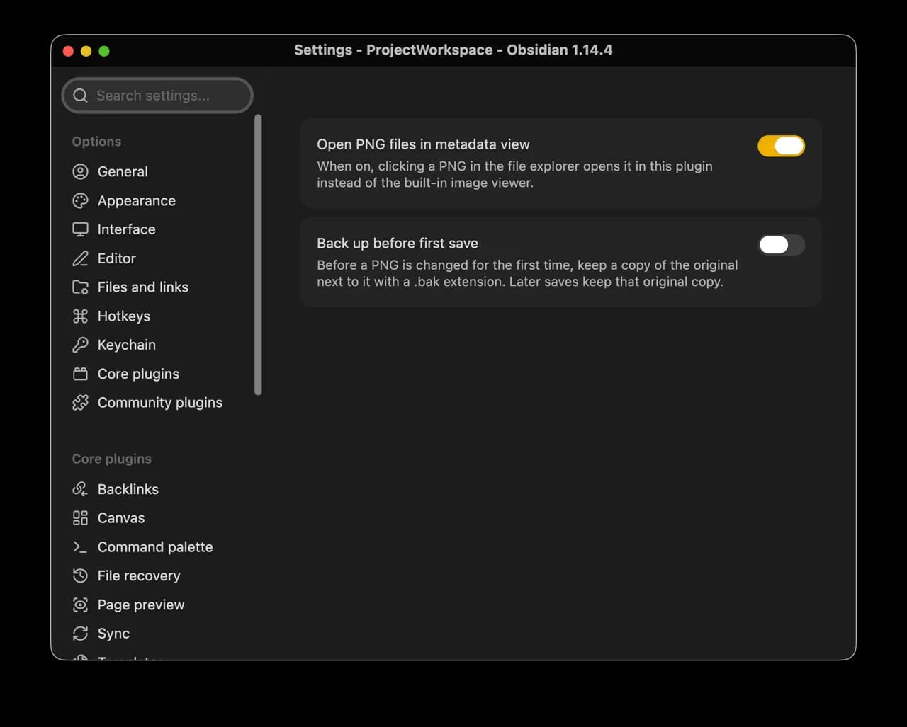This screenshot has width=907, height=727.
Task: Click the description mentioning the .bak extension
Action: [x=527, y=273]
